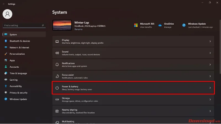
Task: Click the vertical scrollbar on right
Action: [x=220, y=46]
